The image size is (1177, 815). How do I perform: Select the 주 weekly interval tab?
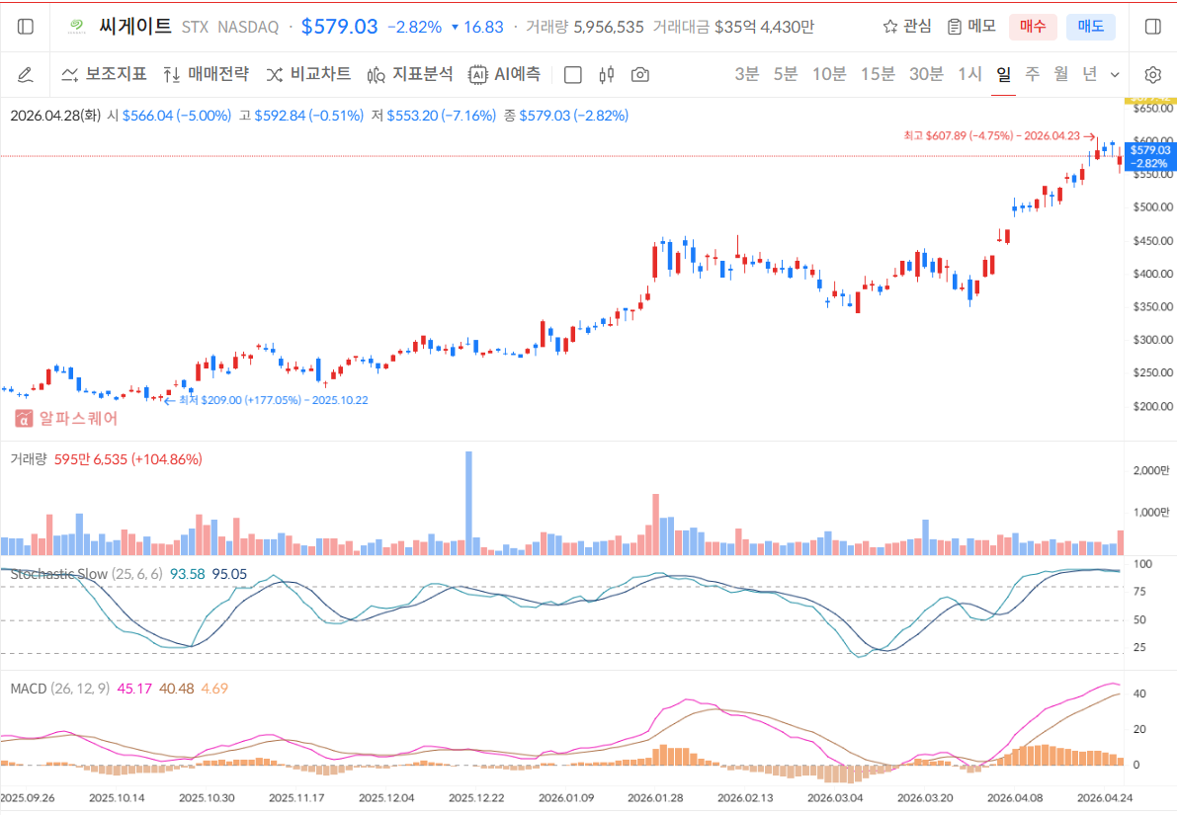[x=1032, y=74]
